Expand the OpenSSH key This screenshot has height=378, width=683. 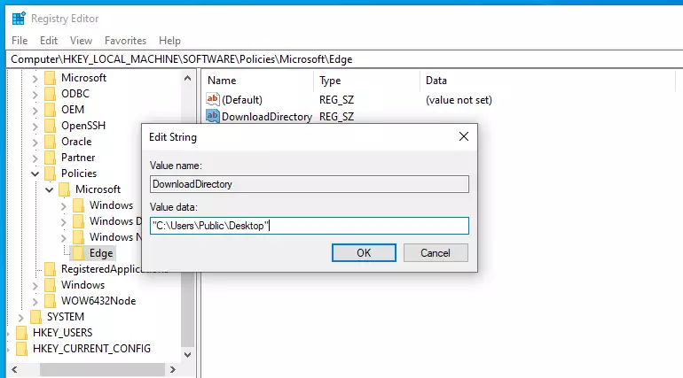tap(35, 127)
